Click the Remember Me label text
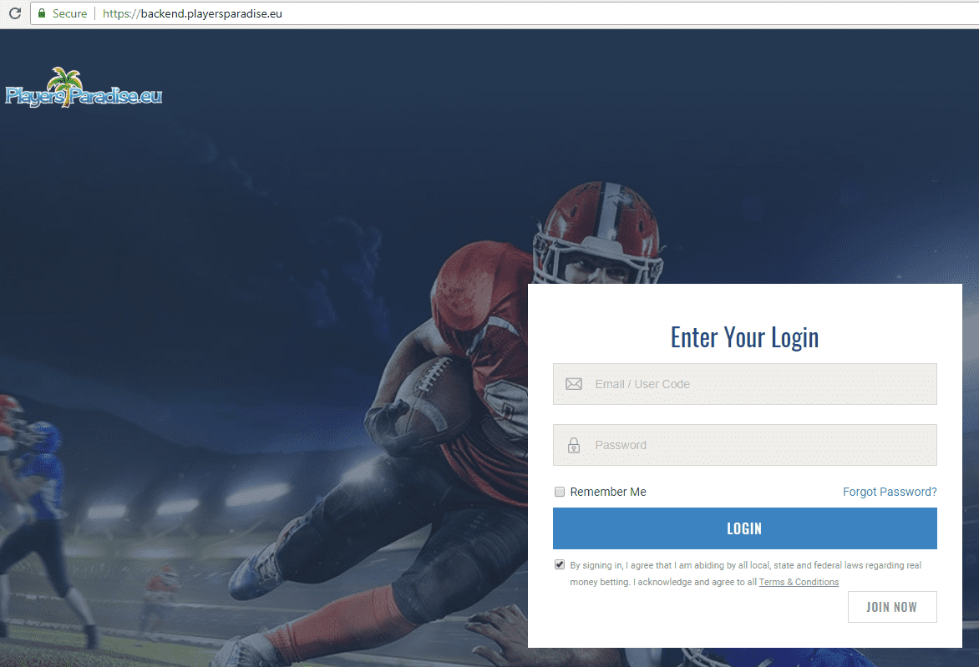This screenshot has height=667, width=979. click(x=608, y=492)
